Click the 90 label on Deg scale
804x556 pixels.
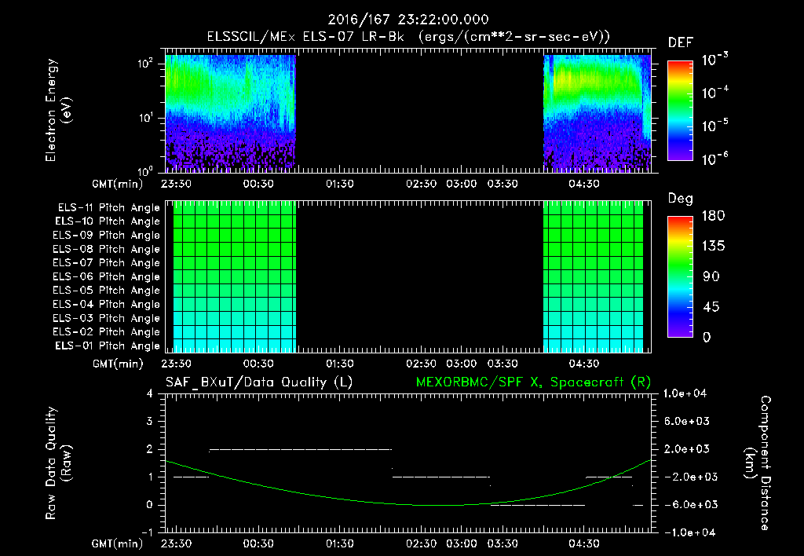pyautogui.click(x=711, y=277)
